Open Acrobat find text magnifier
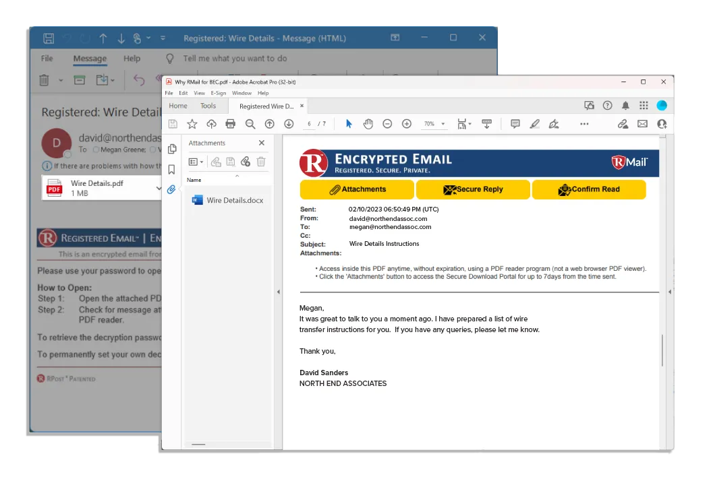 (250, 124)
